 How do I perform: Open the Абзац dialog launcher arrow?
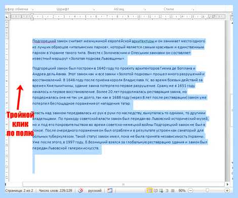144,10
